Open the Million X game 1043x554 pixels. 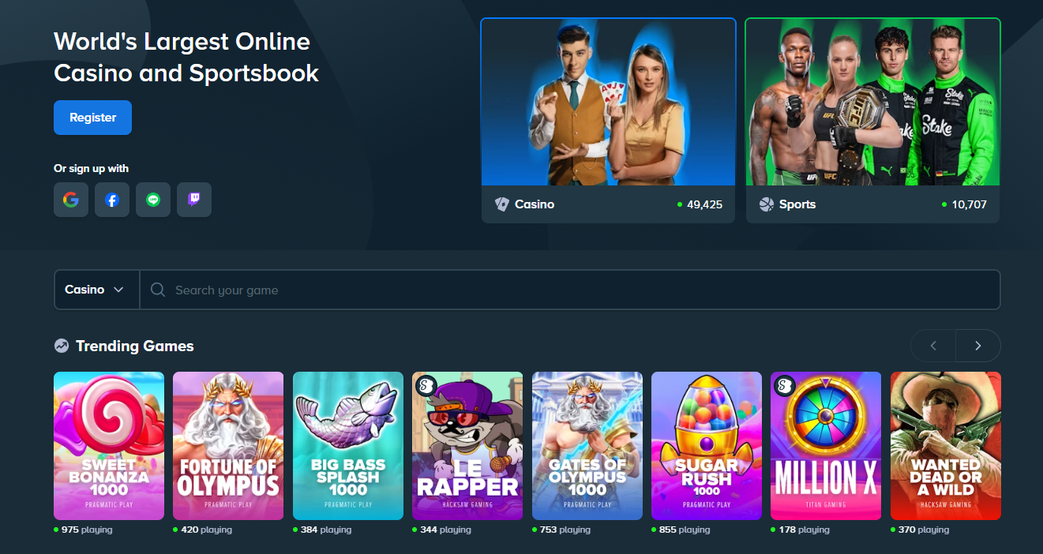tap(826, 446)
